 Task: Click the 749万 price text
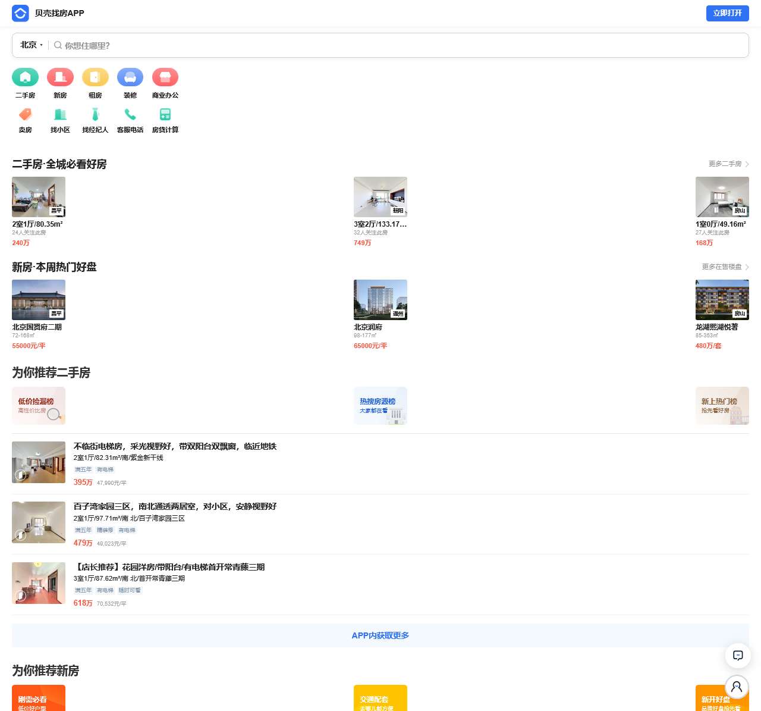(363, 243)
